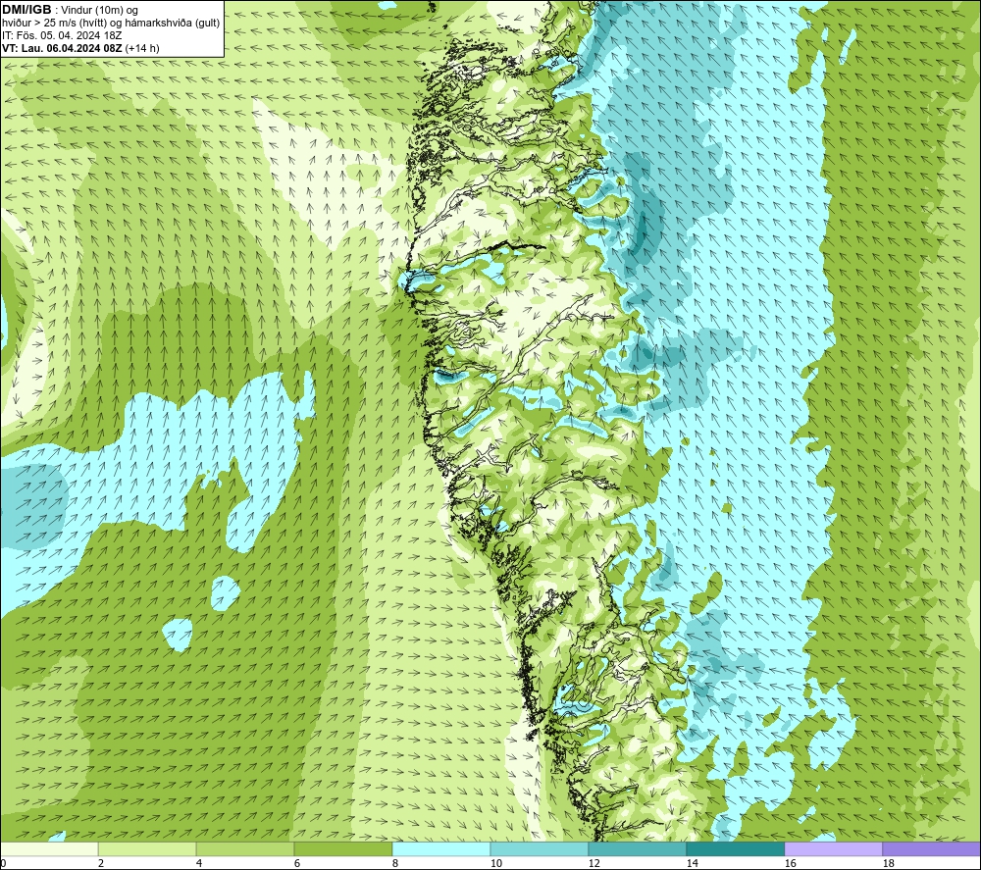Screen dimensions: 981x870
Task: Click the 8–10 m/s light cyan swatch
Action: tap(441, 849)
